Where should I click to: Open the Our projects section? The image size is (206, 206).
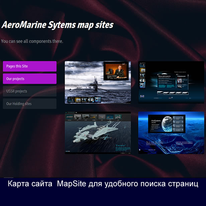tap(29, 79)
